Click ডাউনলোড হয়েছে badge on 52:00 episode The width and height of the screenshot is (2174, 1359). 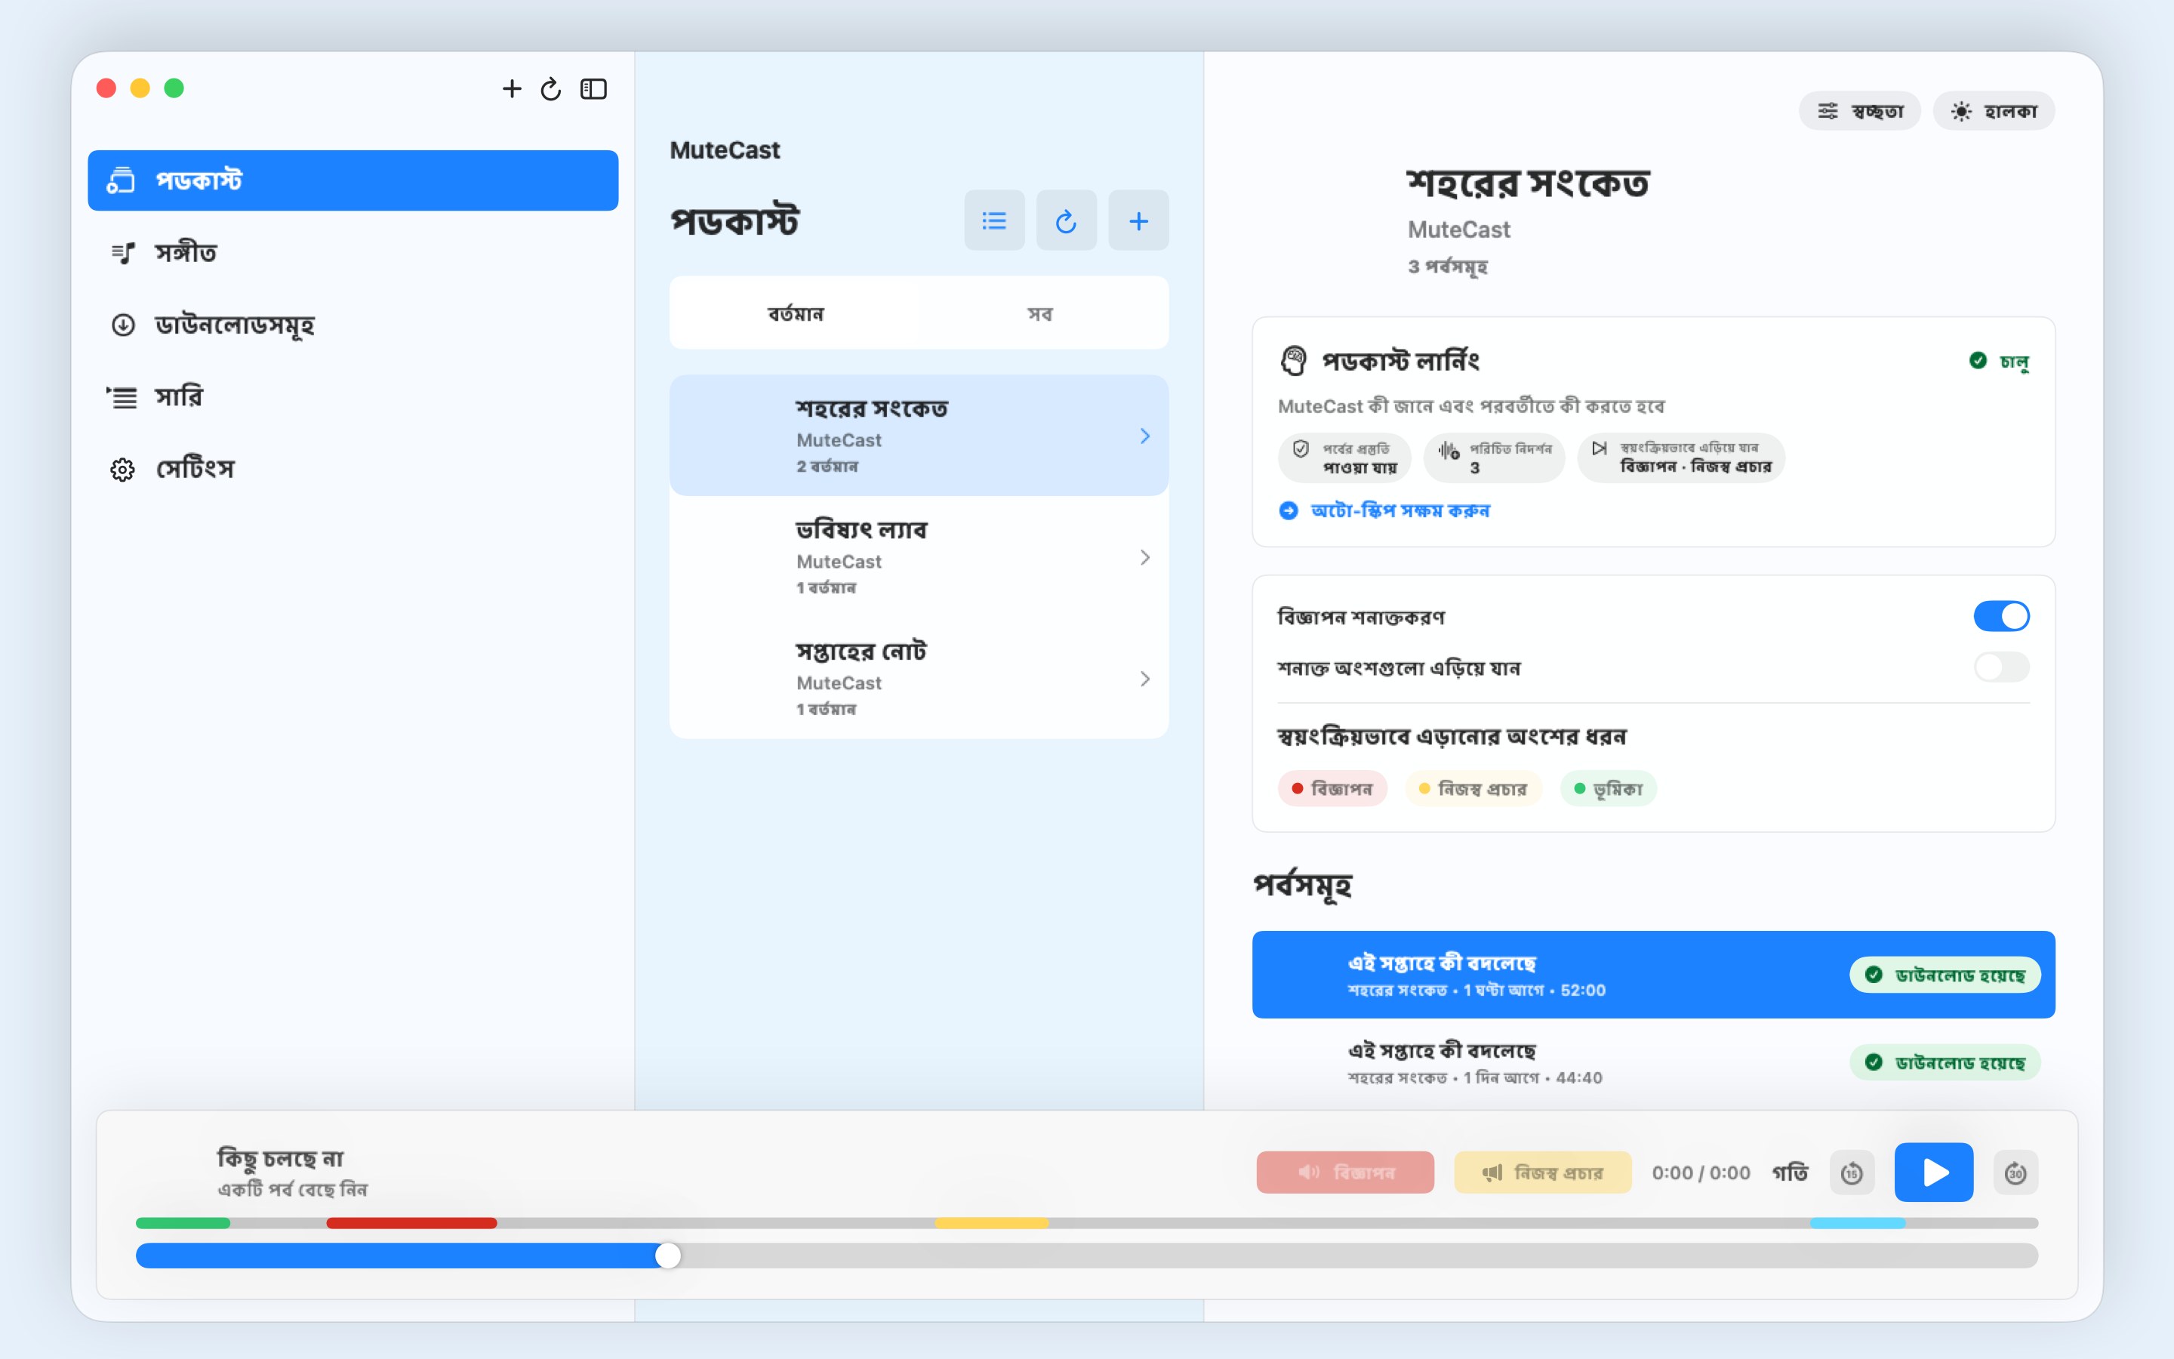(x=1945, y=975)
